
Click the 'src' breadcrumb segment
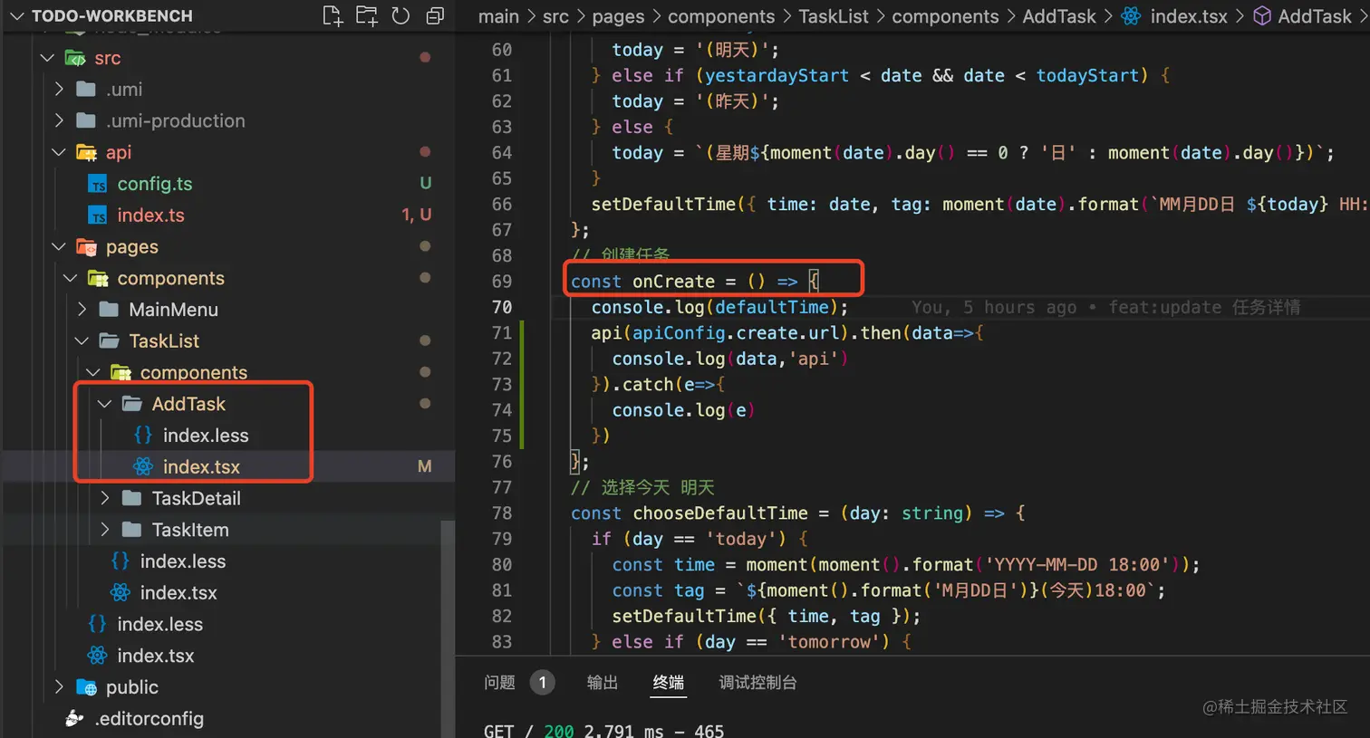[556, 16]
